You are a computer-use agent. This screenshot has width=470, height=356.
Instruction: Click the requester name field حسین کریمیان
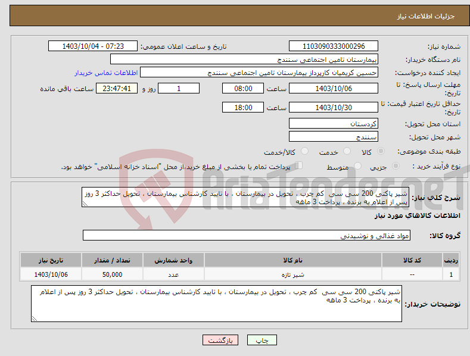coord(259,73)
